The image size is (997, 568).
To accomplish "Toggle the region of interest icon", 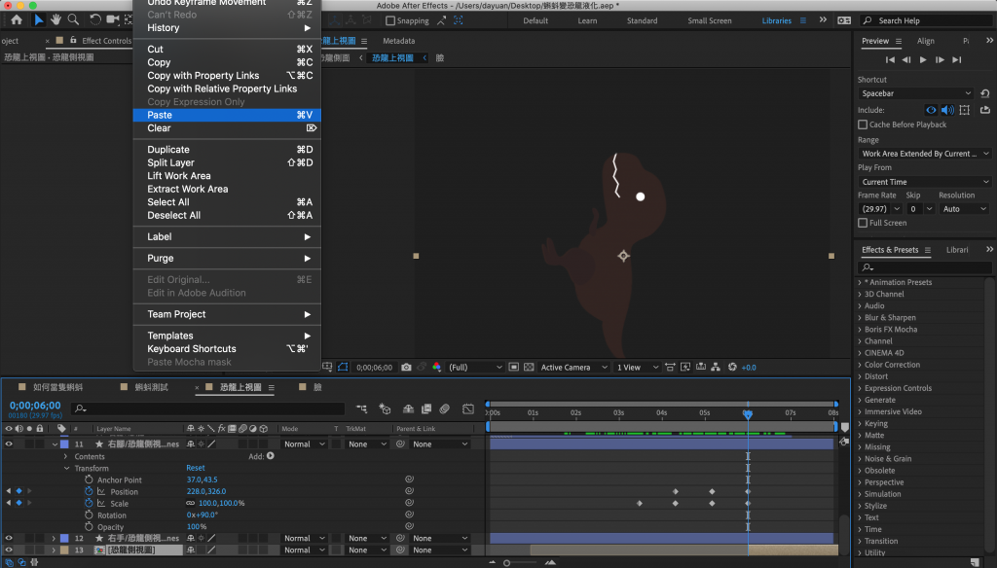I will click(x=514, y=368).
